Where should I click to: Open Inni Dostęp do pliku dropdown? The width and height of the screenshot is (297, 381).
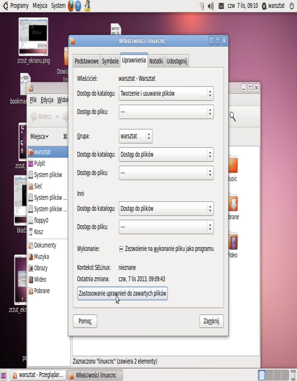coord(166,227)
